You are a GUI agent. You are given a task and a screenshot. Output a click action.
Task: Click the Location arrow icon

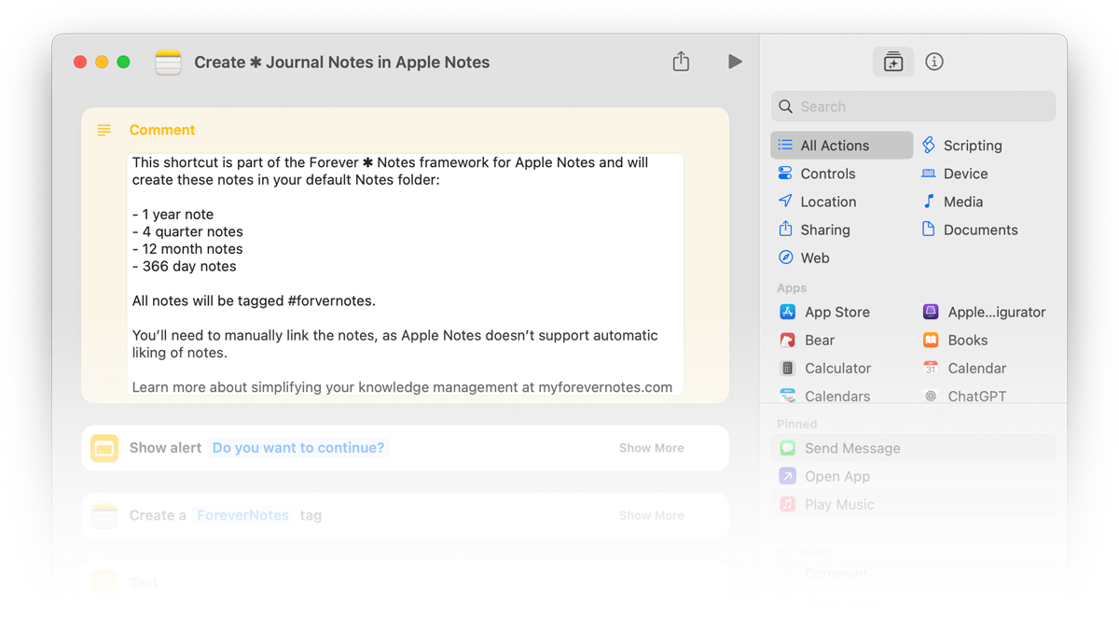[x=785, y=202]
